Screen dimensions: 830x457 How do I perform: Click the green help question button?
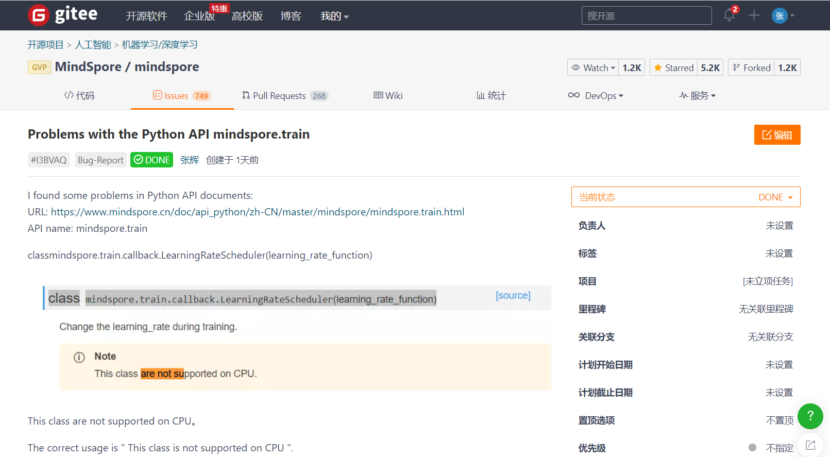click(x=810, y=416)
